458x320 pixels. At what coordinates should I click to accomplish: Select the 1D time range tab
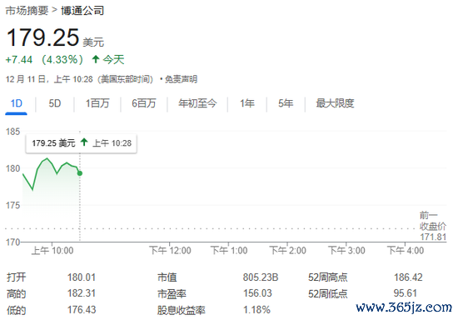(x=17, y=103)
